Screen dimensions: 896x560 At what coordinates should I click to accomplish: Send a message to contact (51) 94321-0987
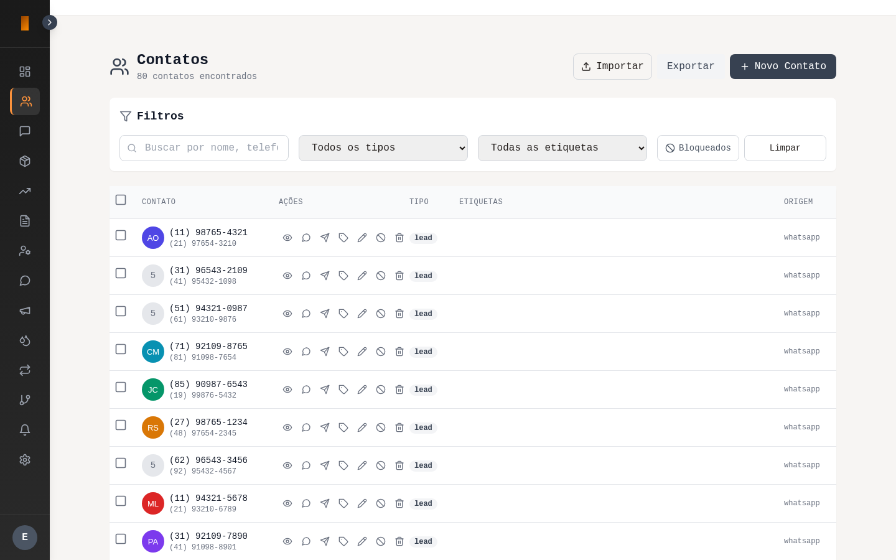(325, 314)
